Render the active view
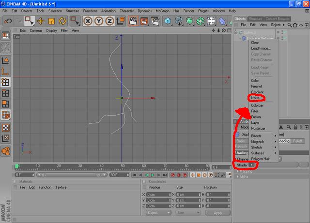 [x=134, y=21]
